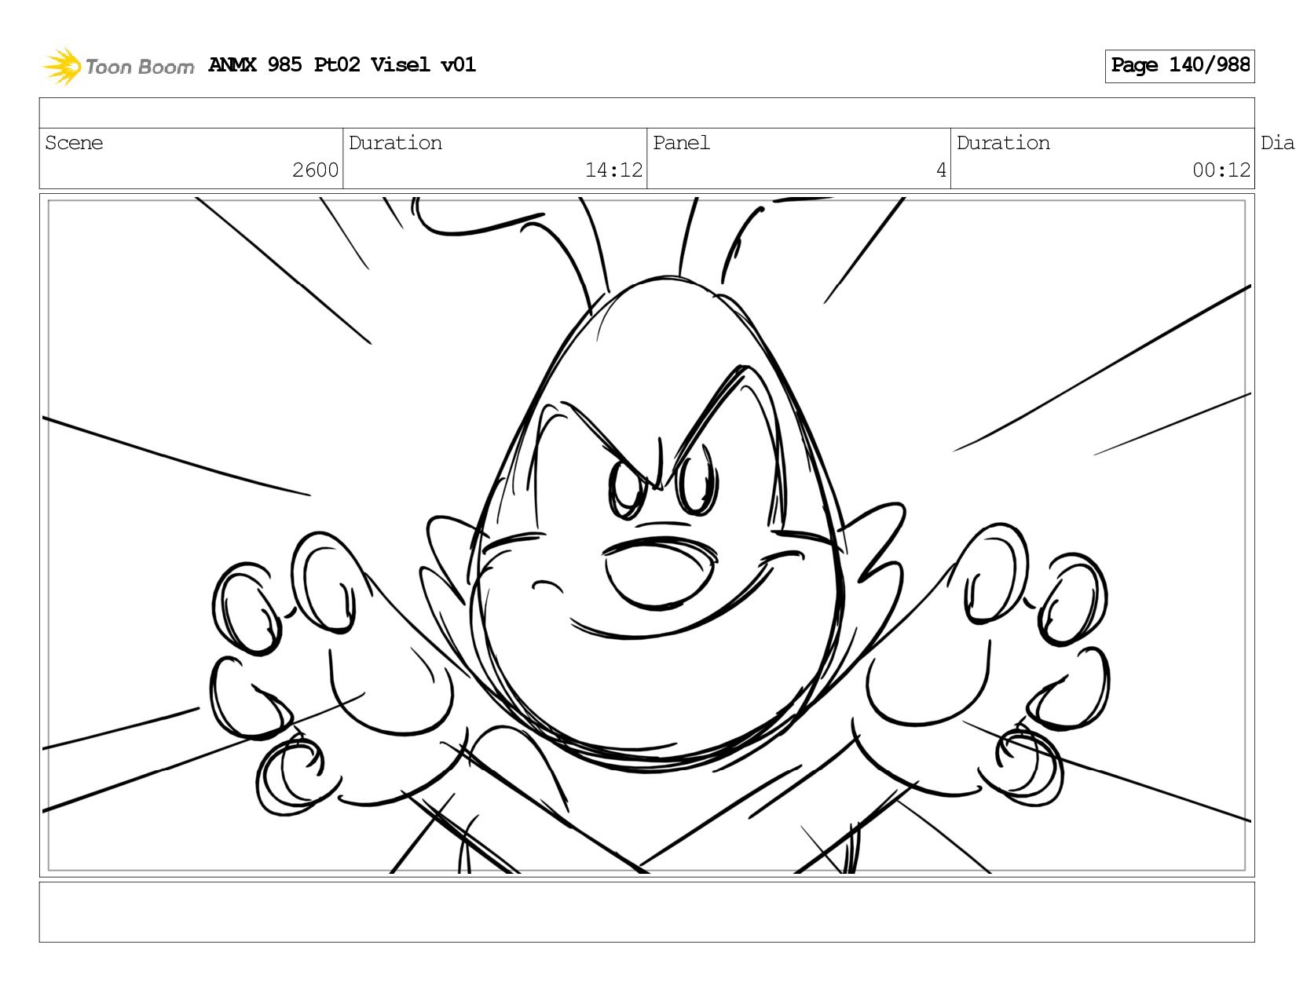This screenshot has width=1296, height=1001.
Task: Click panel duration value '00:12'
Action: tap(1221, 170)
